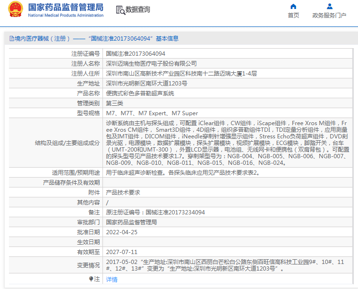Open 详情 link in the 注 row
The image size is (358, 289).
click(111, 280)
